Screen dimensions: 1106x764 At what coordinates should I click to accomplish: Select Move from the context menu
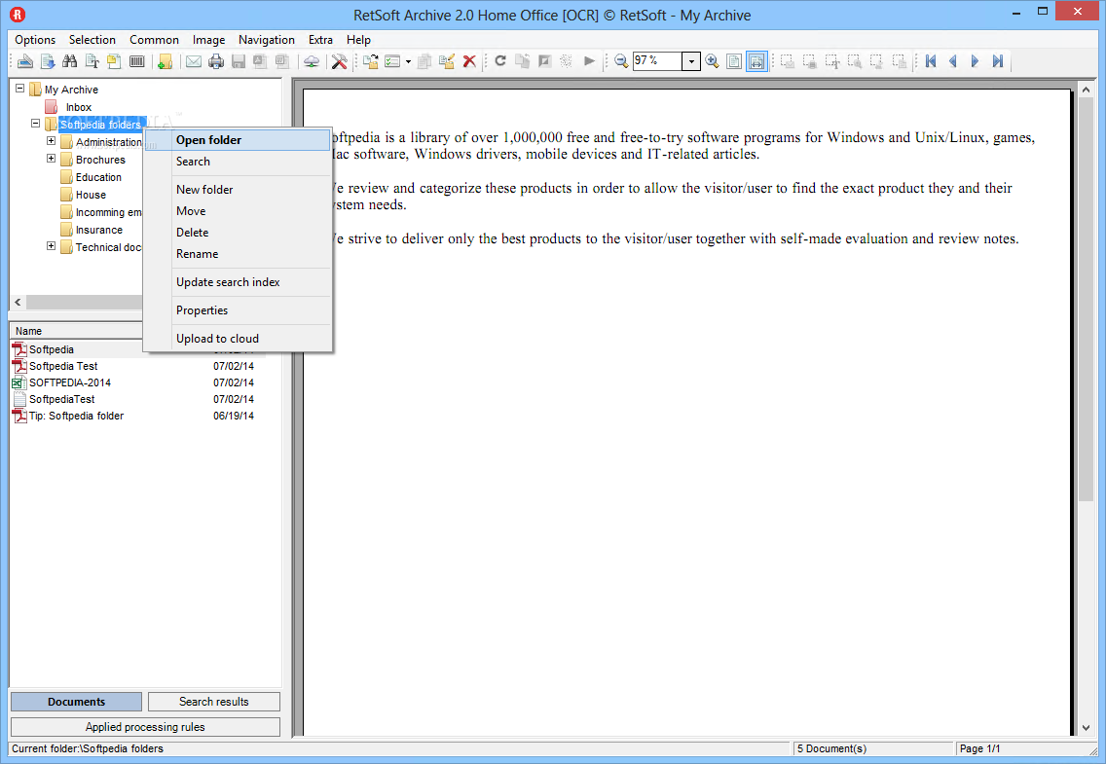click(238, 211)
